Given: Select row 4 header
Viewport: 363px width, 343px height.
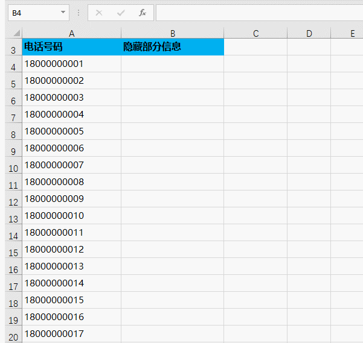Looking at the screenshot, I should coord(13,64).
